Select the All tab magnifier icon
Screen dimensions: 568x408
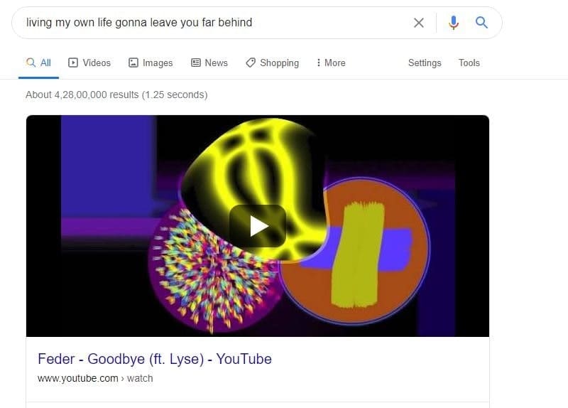coord(31,63)
